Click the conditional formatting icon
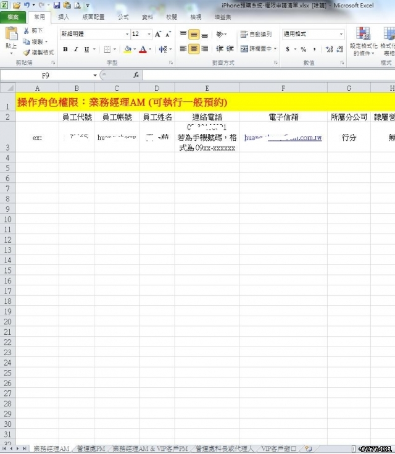 click(363, 33)
